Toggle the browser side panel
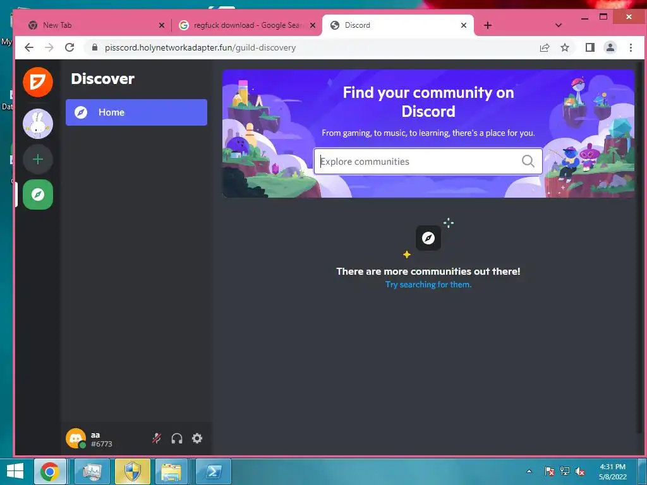Screen dimensions: 647x485 tap(590, 47)
